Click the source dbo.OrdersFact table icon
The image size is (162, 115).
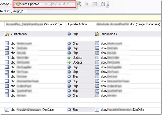pos(7,86)
